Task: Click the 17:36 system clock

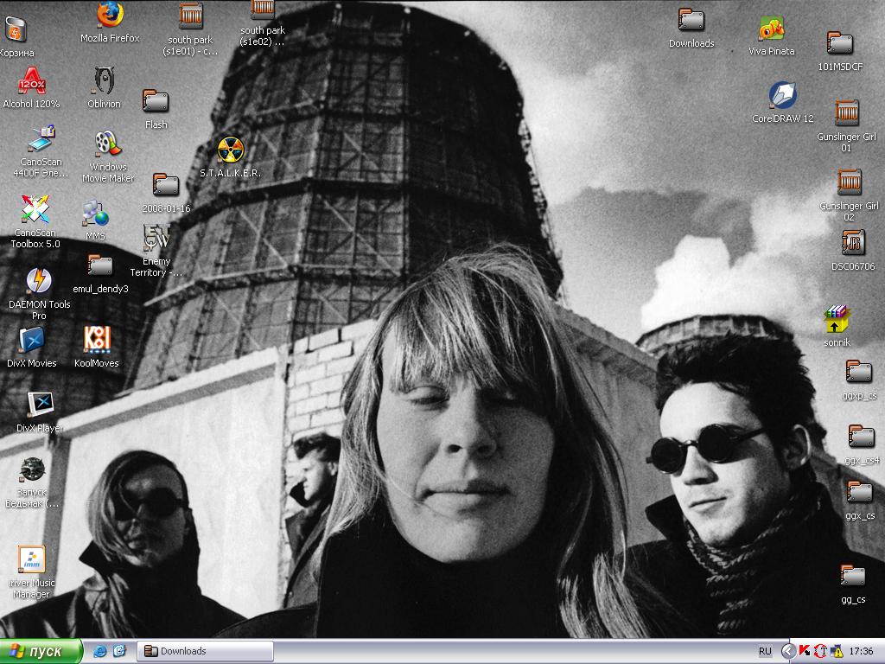Action: coord(861,651)
